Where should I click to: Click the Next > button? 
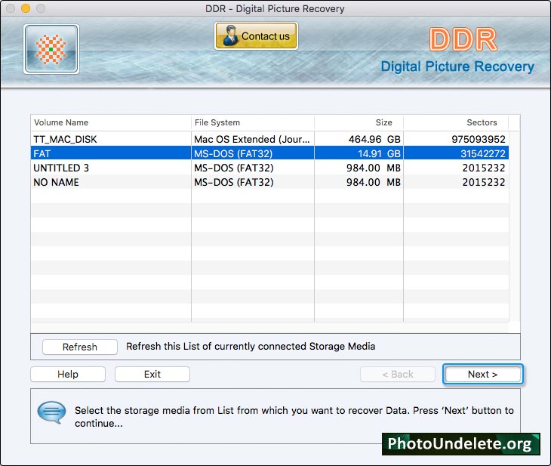point(483,374)
